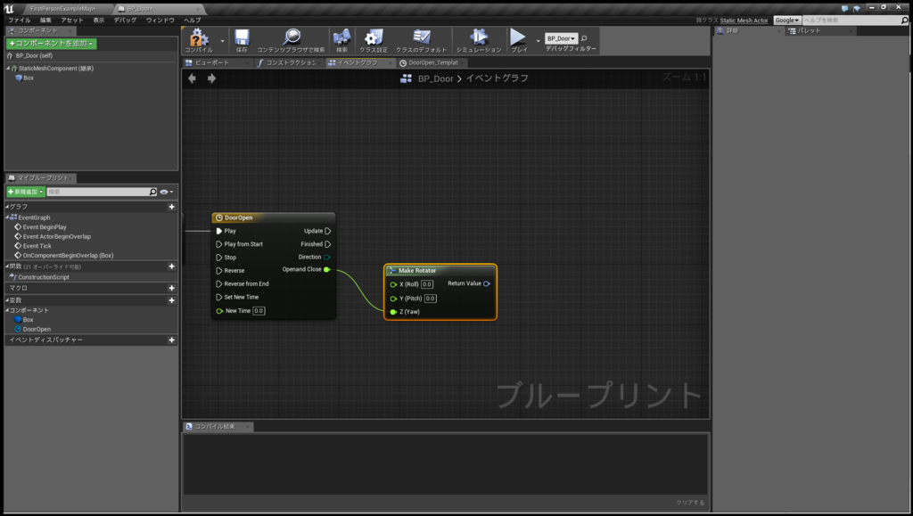
Task: Click the X (Roll) input pin
Action: 393,284
